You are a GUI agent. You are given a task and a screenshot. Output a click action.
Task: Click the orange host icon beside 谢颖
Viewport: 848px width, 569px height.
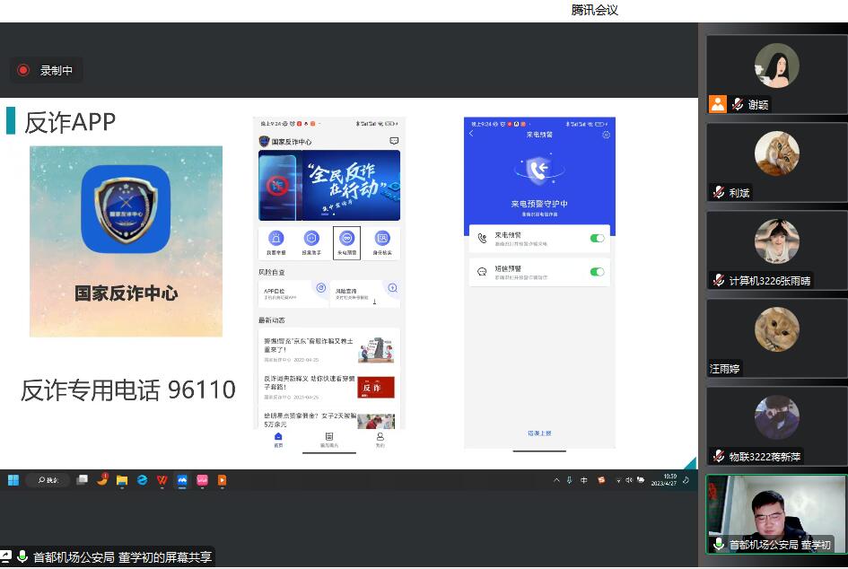coord(718,104)
